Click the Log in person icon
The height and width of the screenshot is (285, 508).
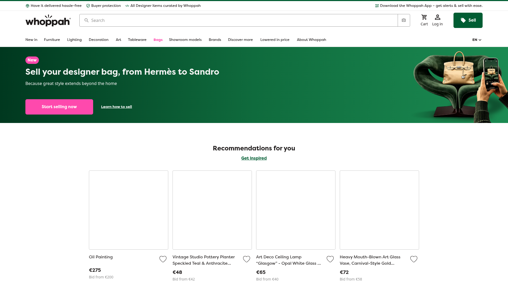[437, 17]
